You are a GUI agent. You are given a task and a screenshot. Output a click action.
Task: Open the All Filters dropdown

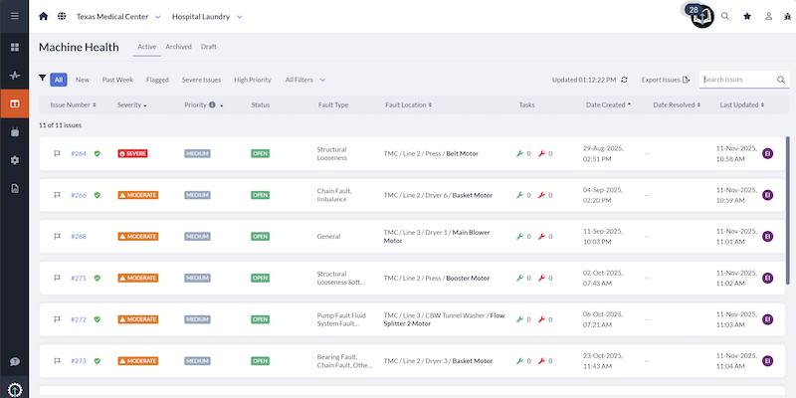(304, 80)
